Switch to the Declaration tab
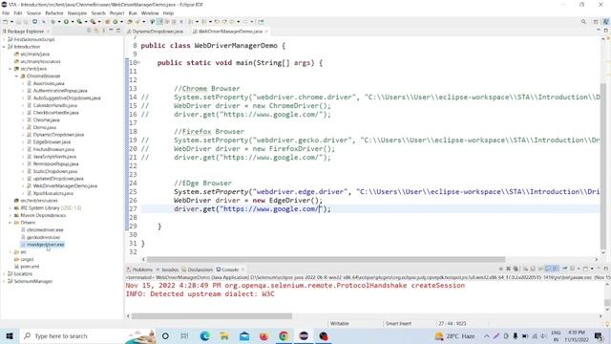The height and width of the screenshot is (344, 611). (x=198, y=269)
